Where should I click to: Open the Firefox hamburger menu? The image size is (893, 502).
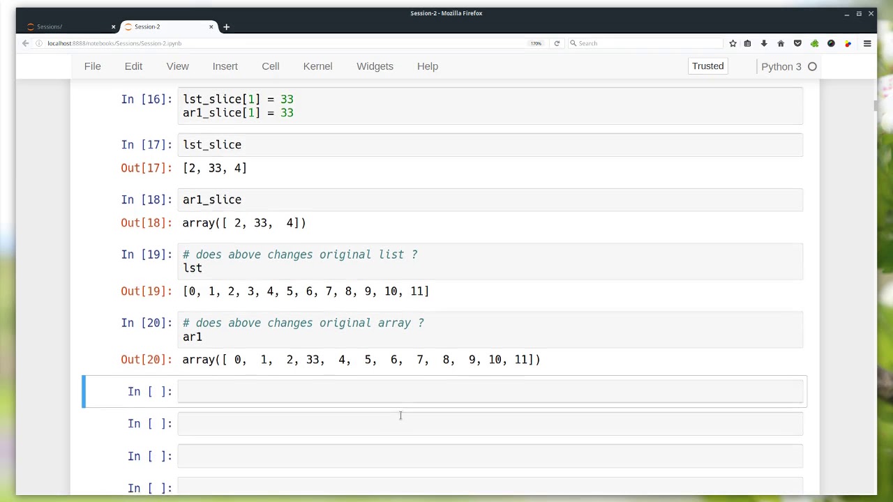click(867, 43)
